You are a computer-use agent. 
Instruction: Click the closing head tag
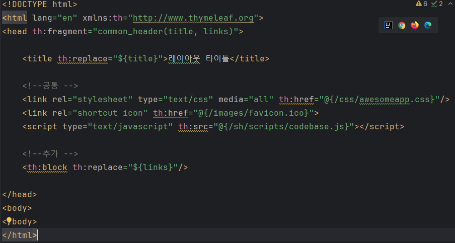pos(20,194)
